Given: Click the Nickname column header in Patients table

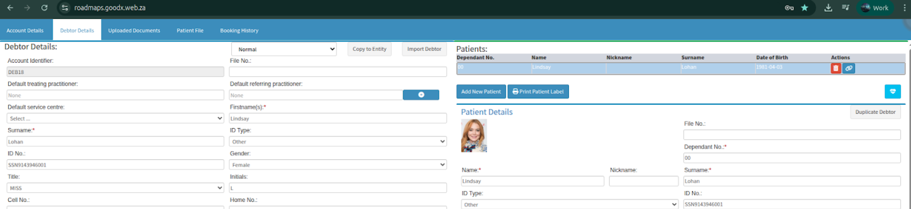Looking at the screenshot, I should [619, 57].
